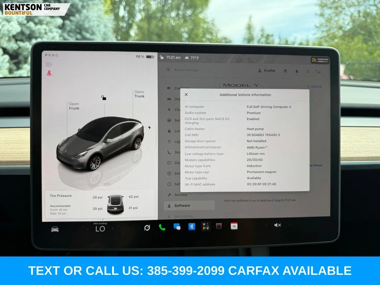Select Controls in settings sidebar

click(x=178, y=88)
